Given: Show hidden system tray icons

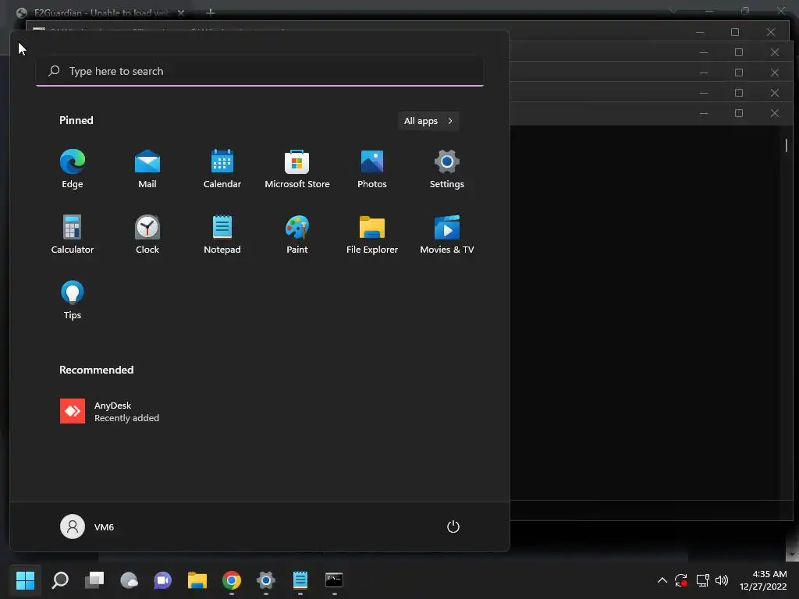Looking at the screenshot, I should [x=662, y=580].
